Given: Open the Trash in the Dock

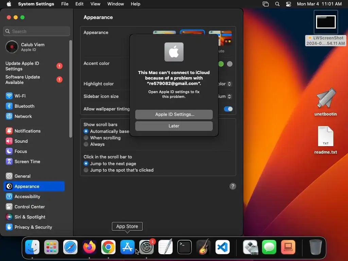Looking at the screenshot, I should (x=316, y=247).
